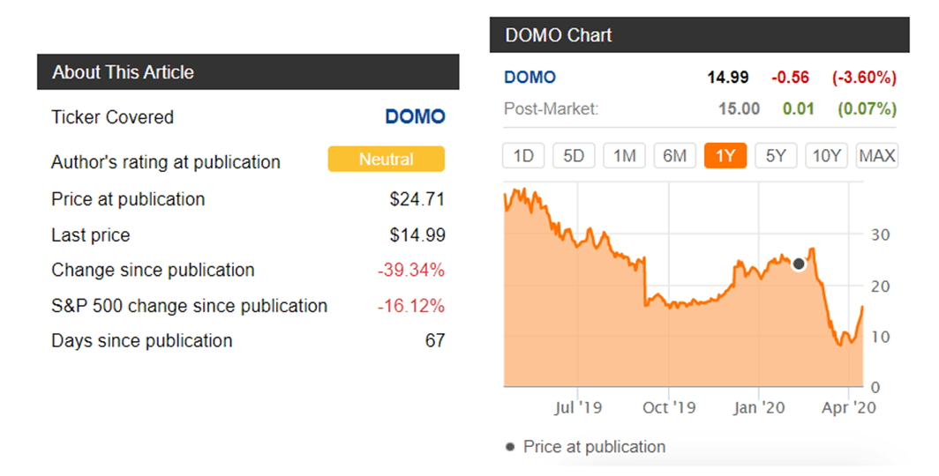Click the Jul '19 axis label

point(578,408)
